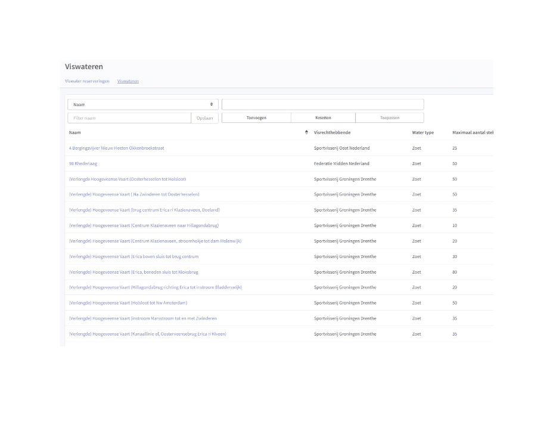This screenshot has width=541, height=422.
Task: Open Hoogeveense Vaart Oosterhesselen tot Holsloot link
Action: [128, 179]
